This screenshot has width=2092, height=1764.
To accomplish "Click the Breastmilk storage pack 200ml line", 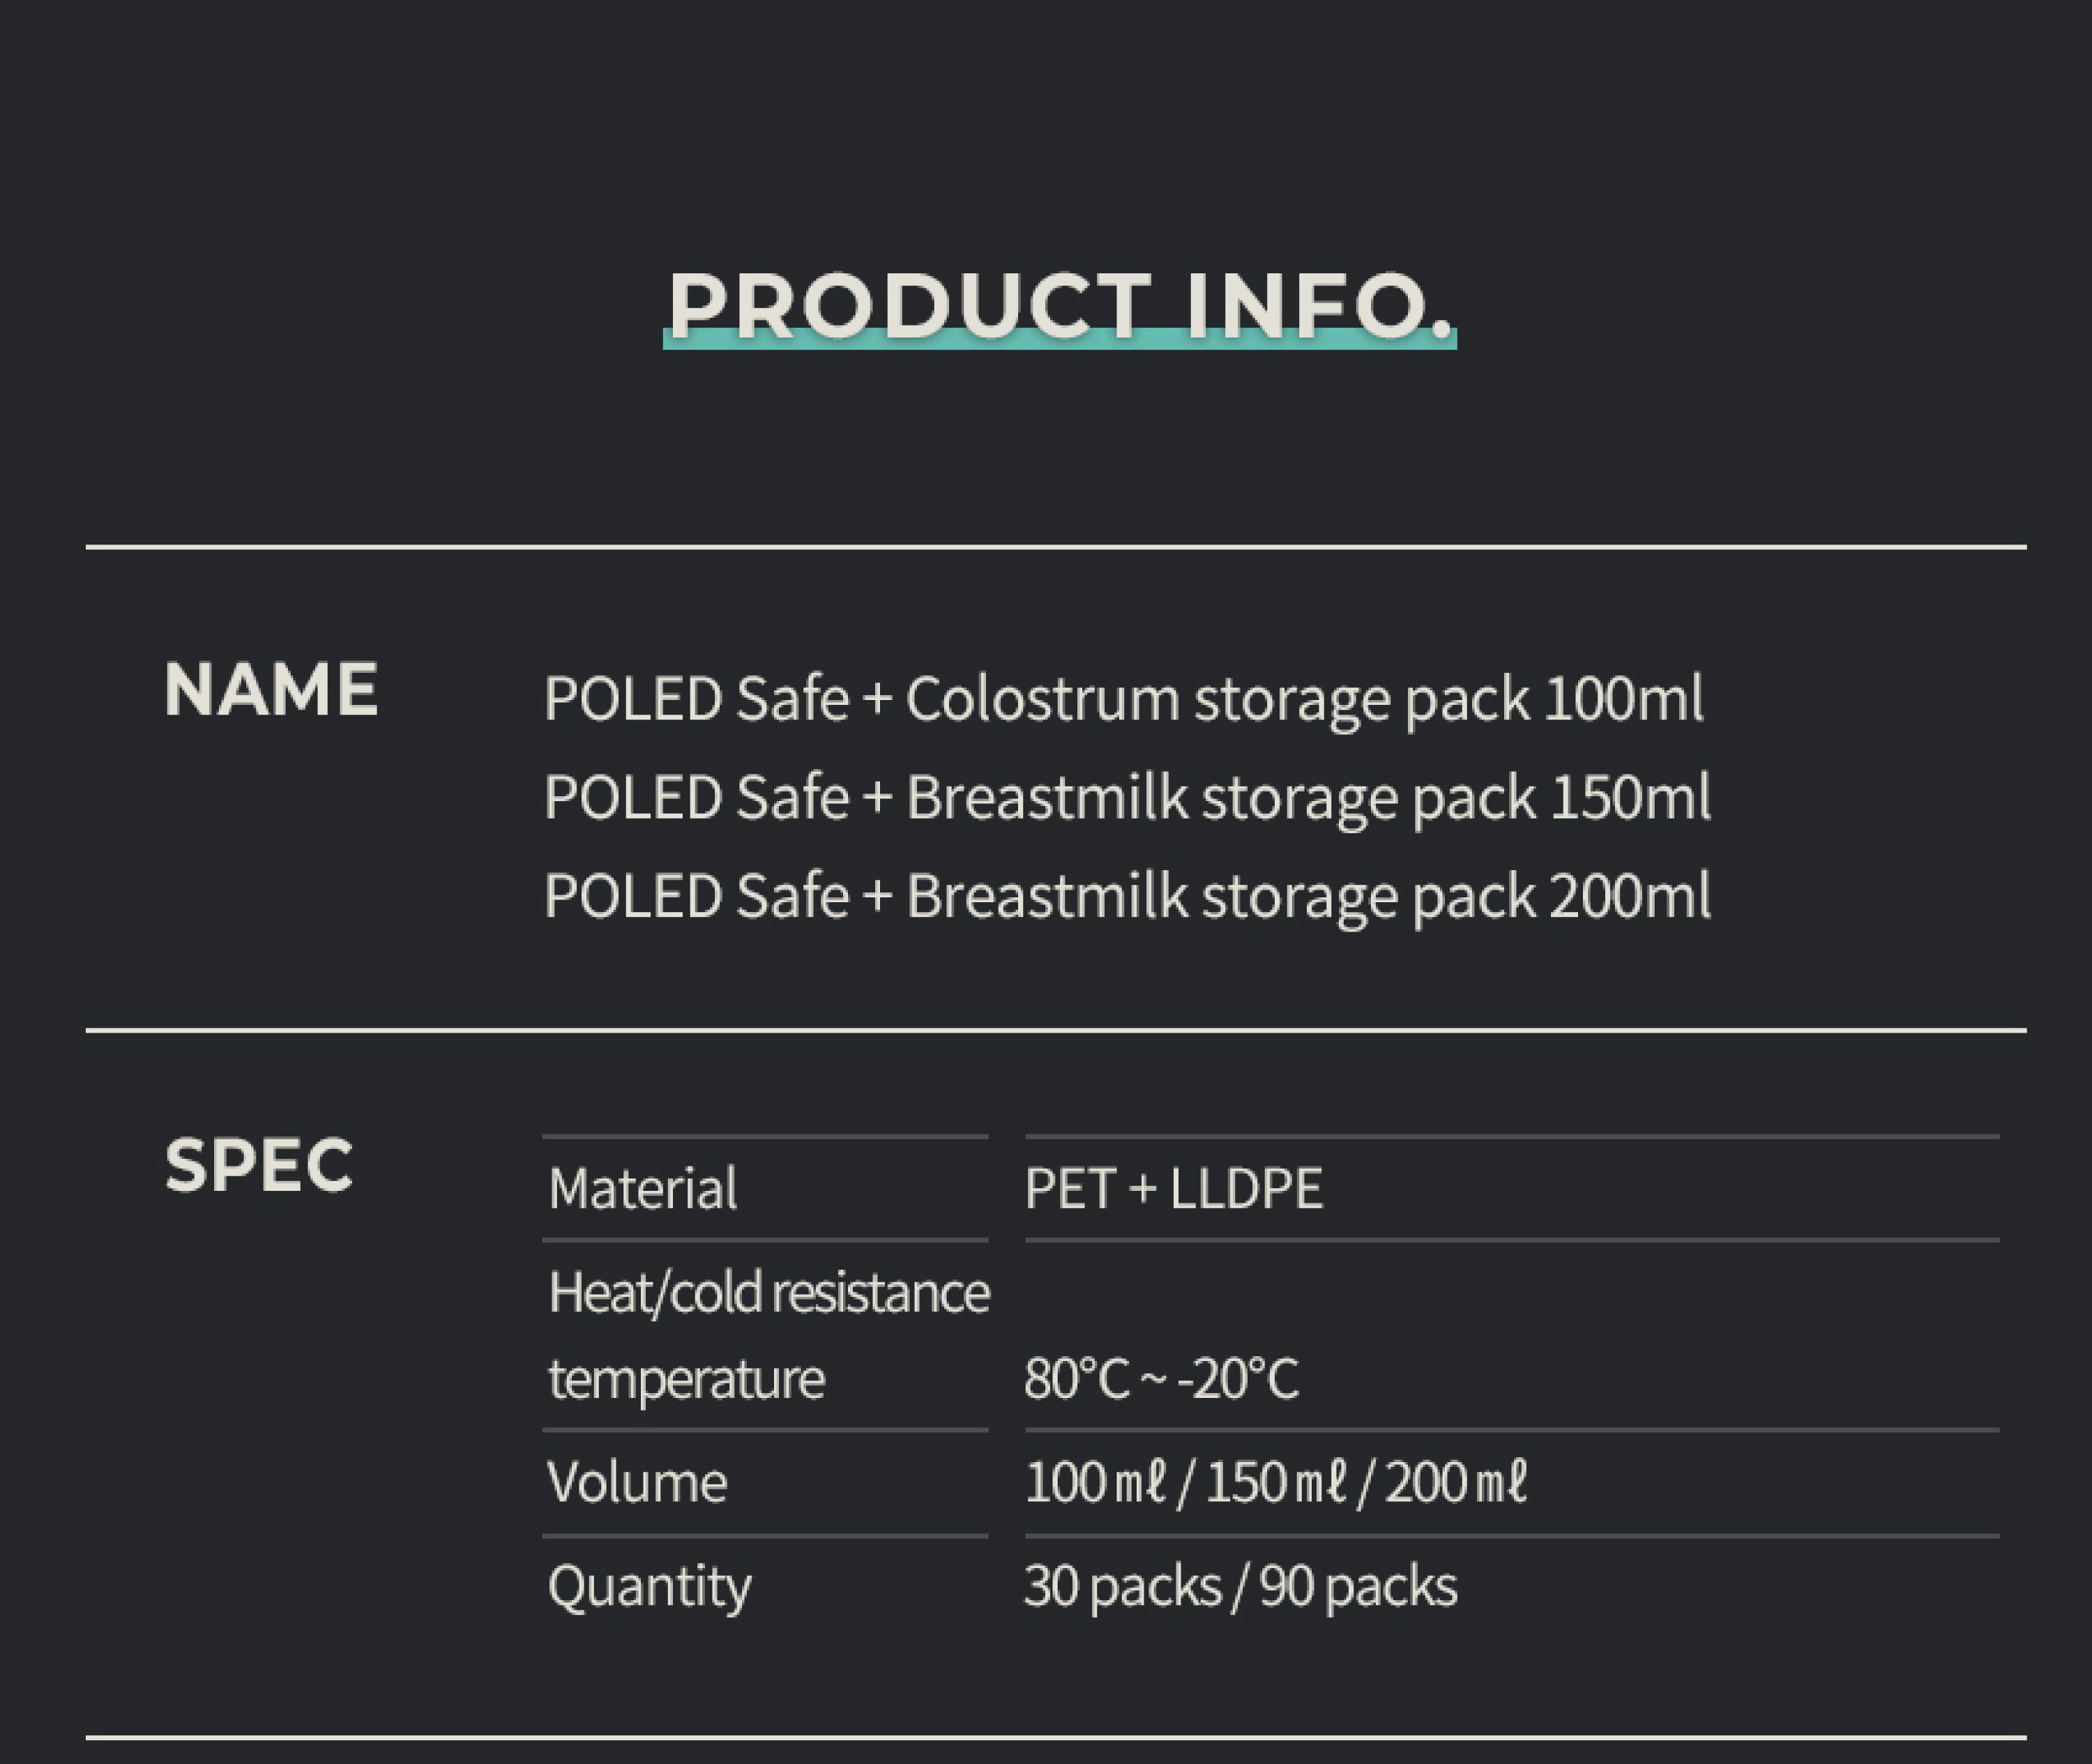I will tap(1128, 896).
